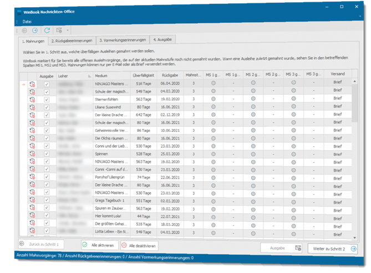The height and width of the screenshot is (273, 371).
Task: Click the Ausgabe button at bottom
Action: 281,248
